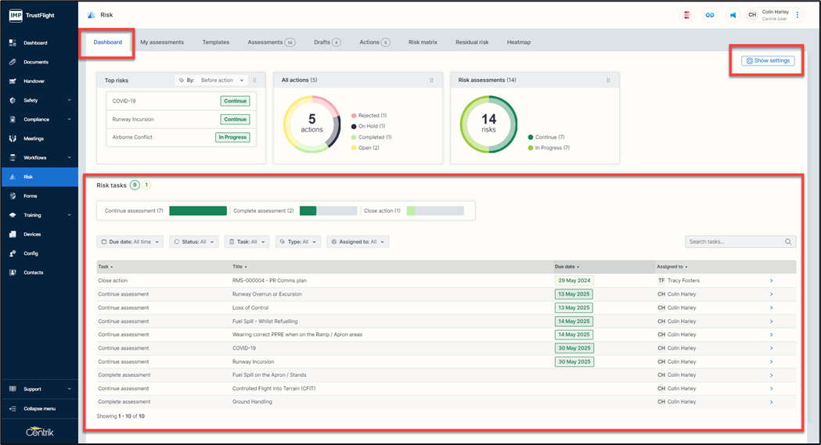Switch to the Heatmap tab
Screen dimensions: 821x445
pyautogui.click(x=518, y=42)
